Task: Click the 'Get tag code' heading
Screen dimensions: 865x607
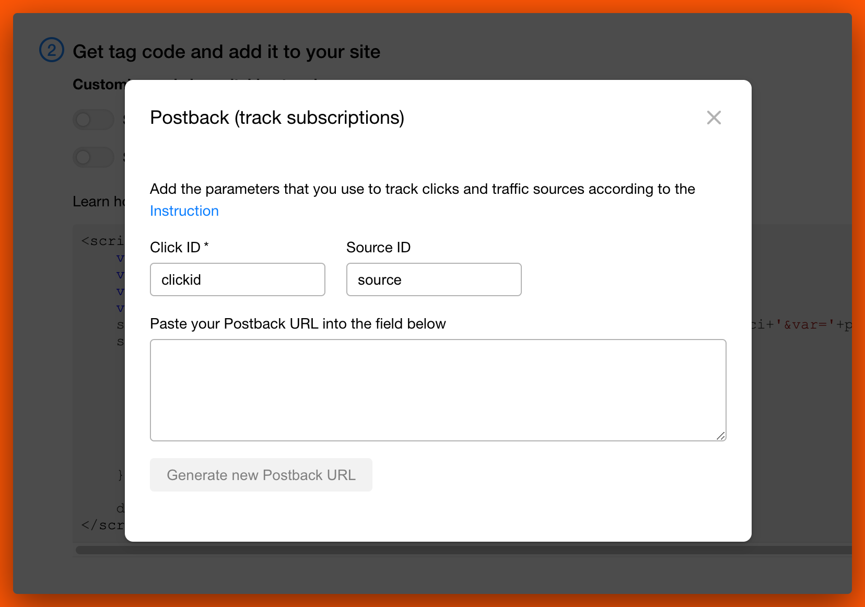Action: (226, 52)
